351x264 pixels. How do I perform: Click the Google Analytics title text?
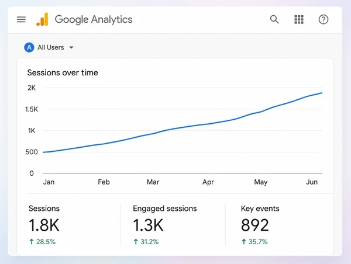(94, 20)
